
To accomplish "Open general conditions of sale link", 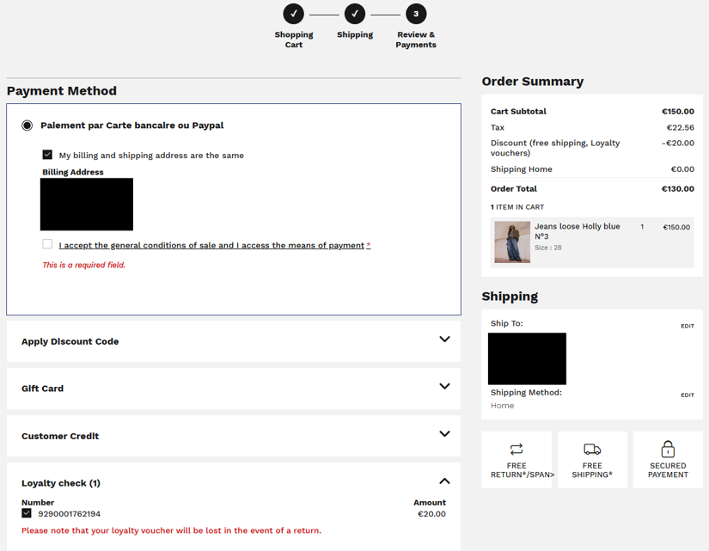I will pos(211,246).
